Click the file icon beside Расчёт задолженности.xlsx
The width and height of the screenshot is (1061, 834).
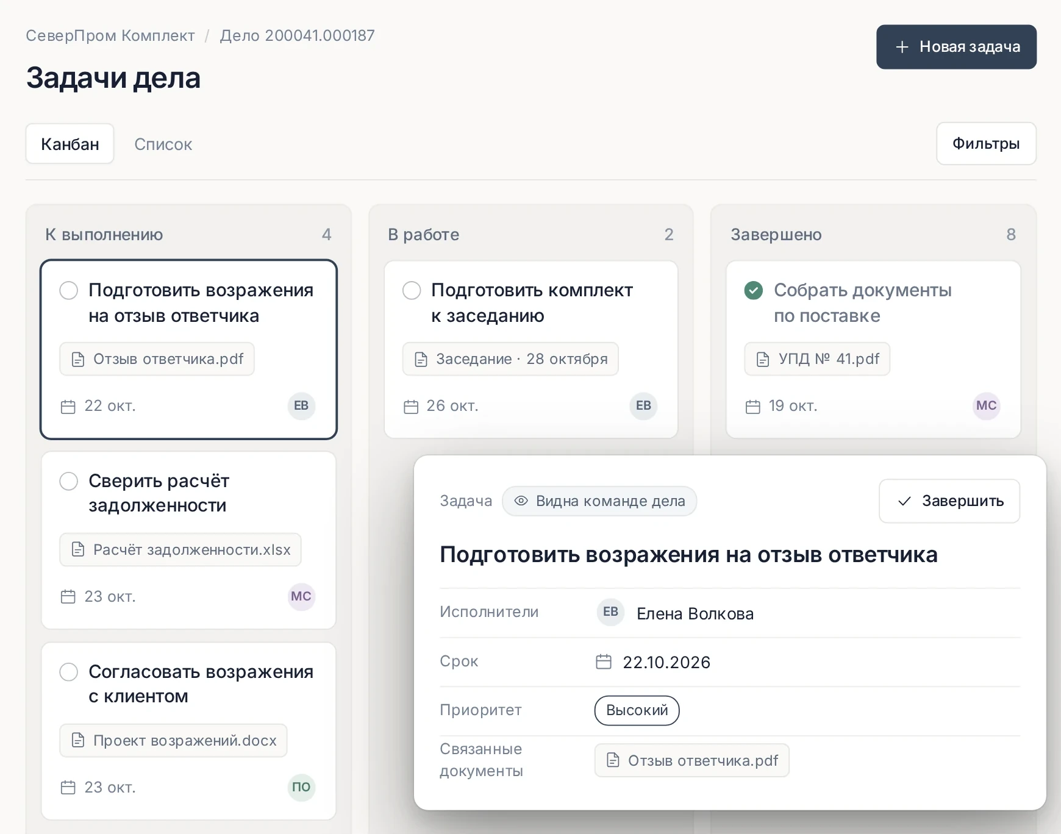pos(78,549)
